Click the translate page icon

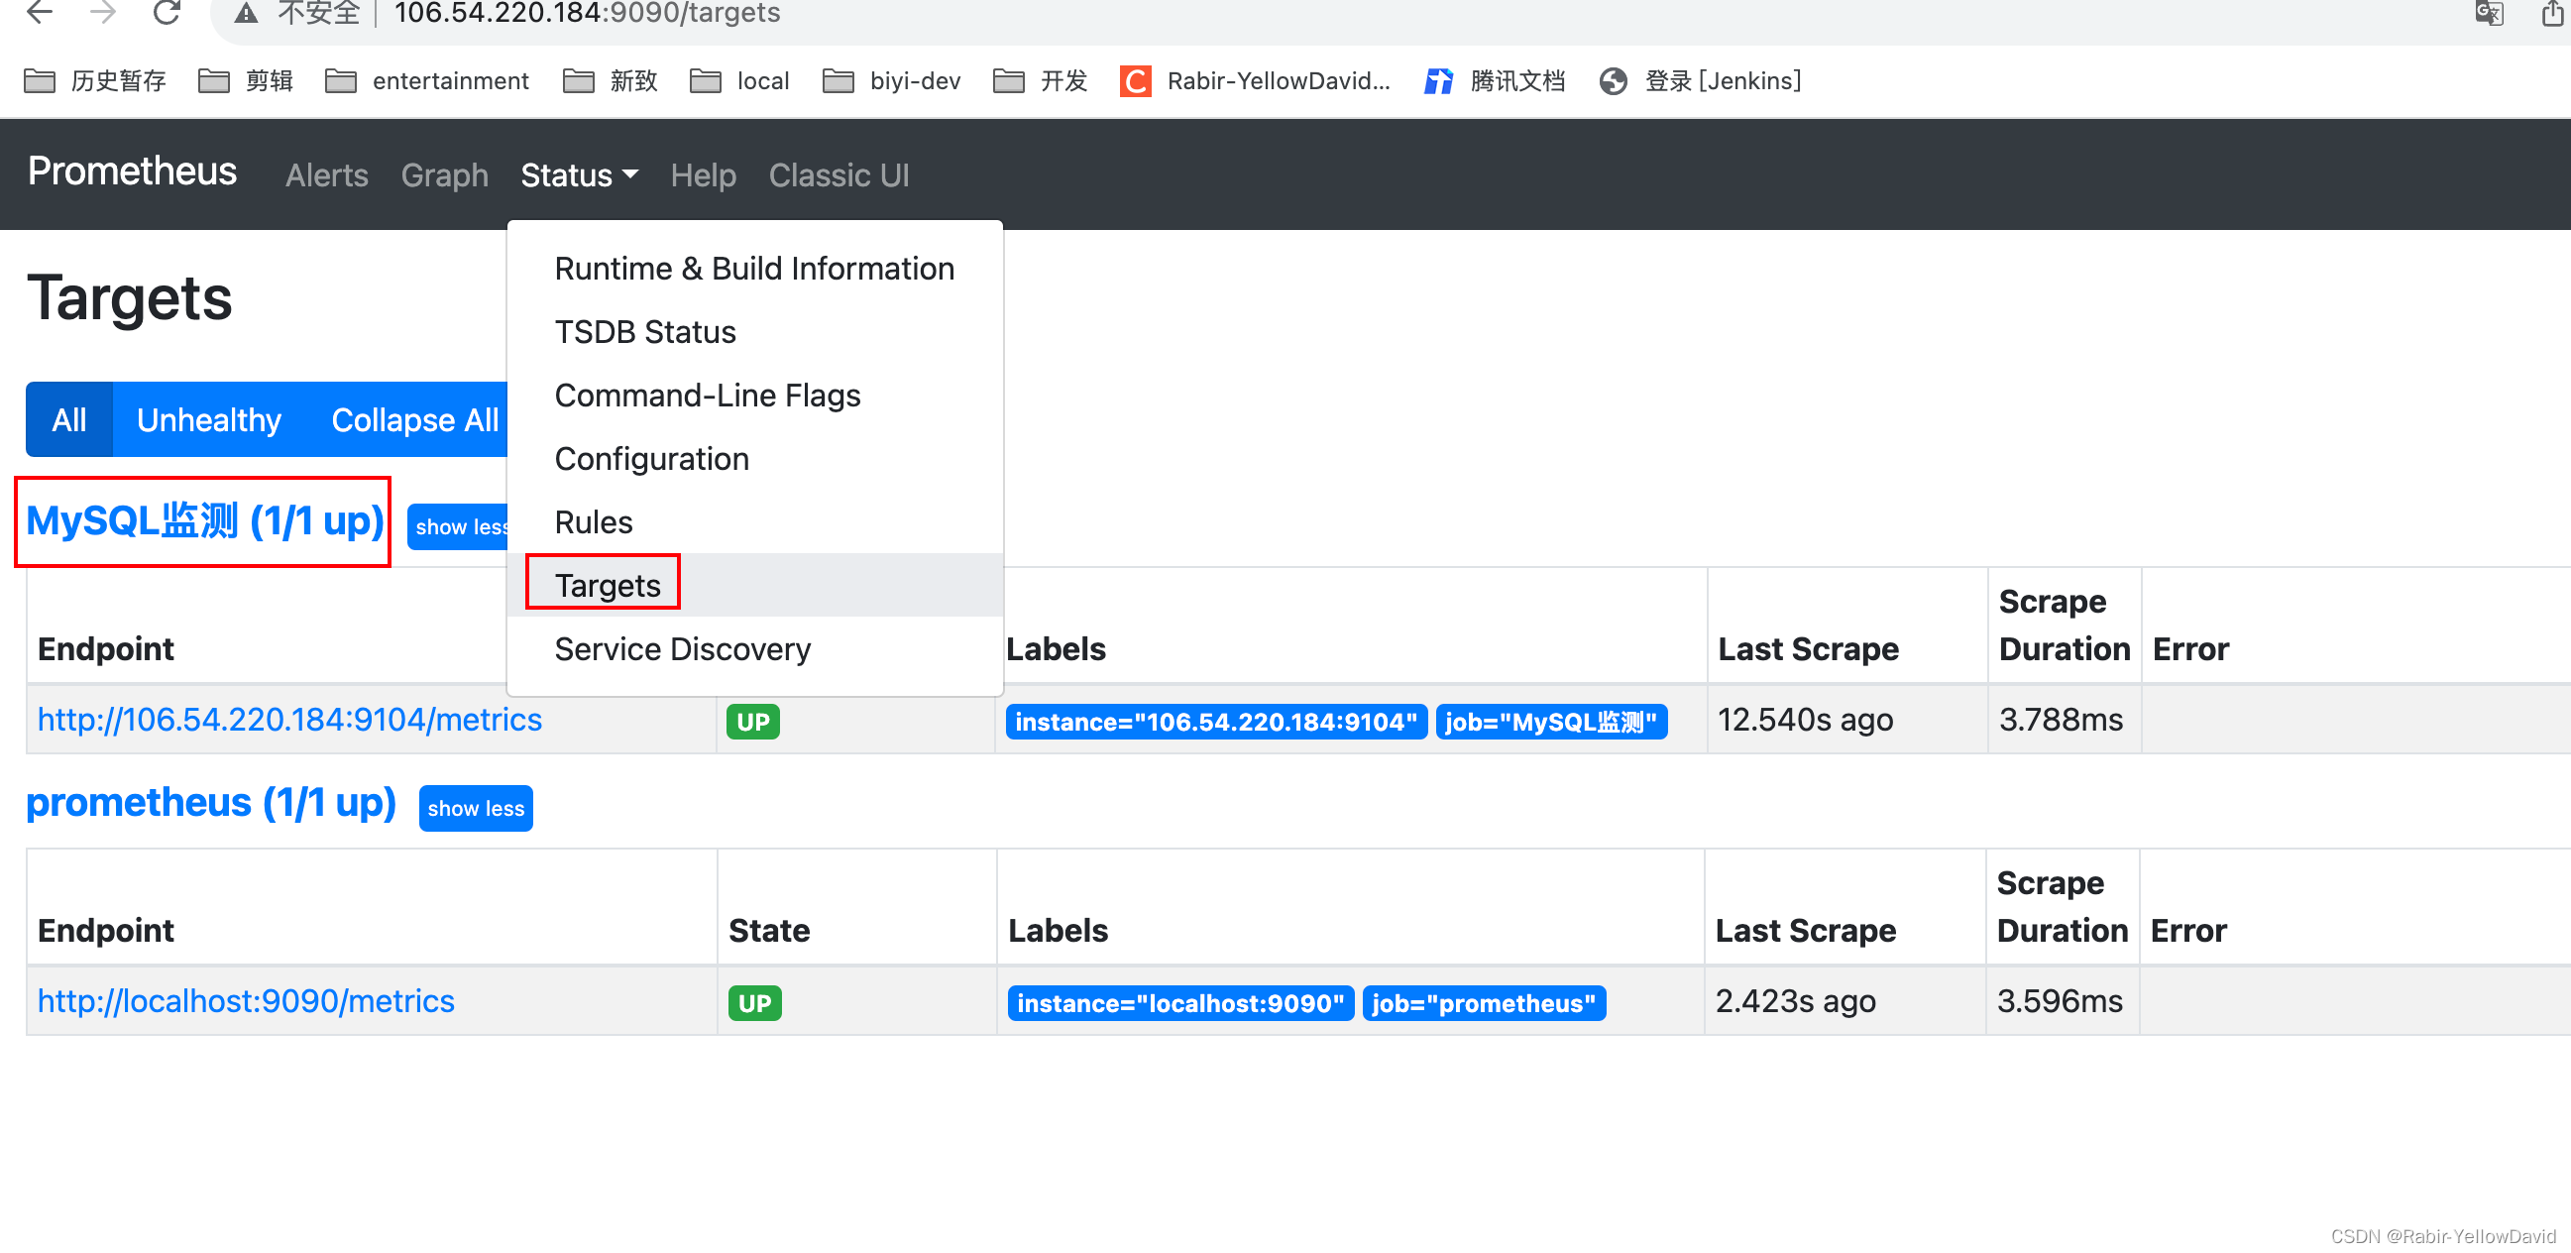[2489, 14]
